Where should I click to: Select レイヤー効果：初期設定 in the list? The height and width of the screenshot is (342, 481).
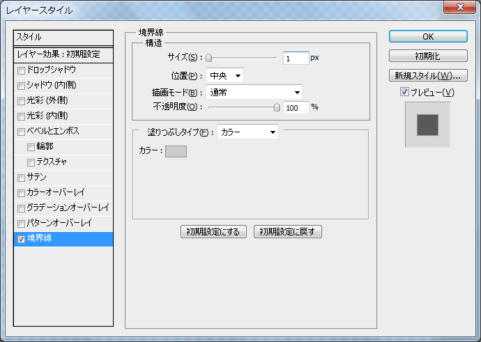pyautogui.click(x=63, y=55)
